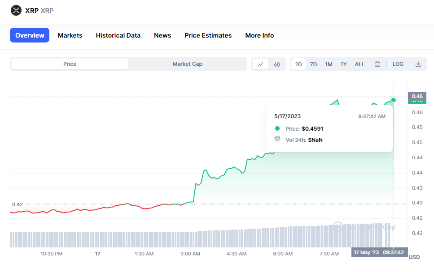Image resolution: width=434 pixels, height=272 pixels.
Task: Open the Historical Data tab
Action: (118, 35)
